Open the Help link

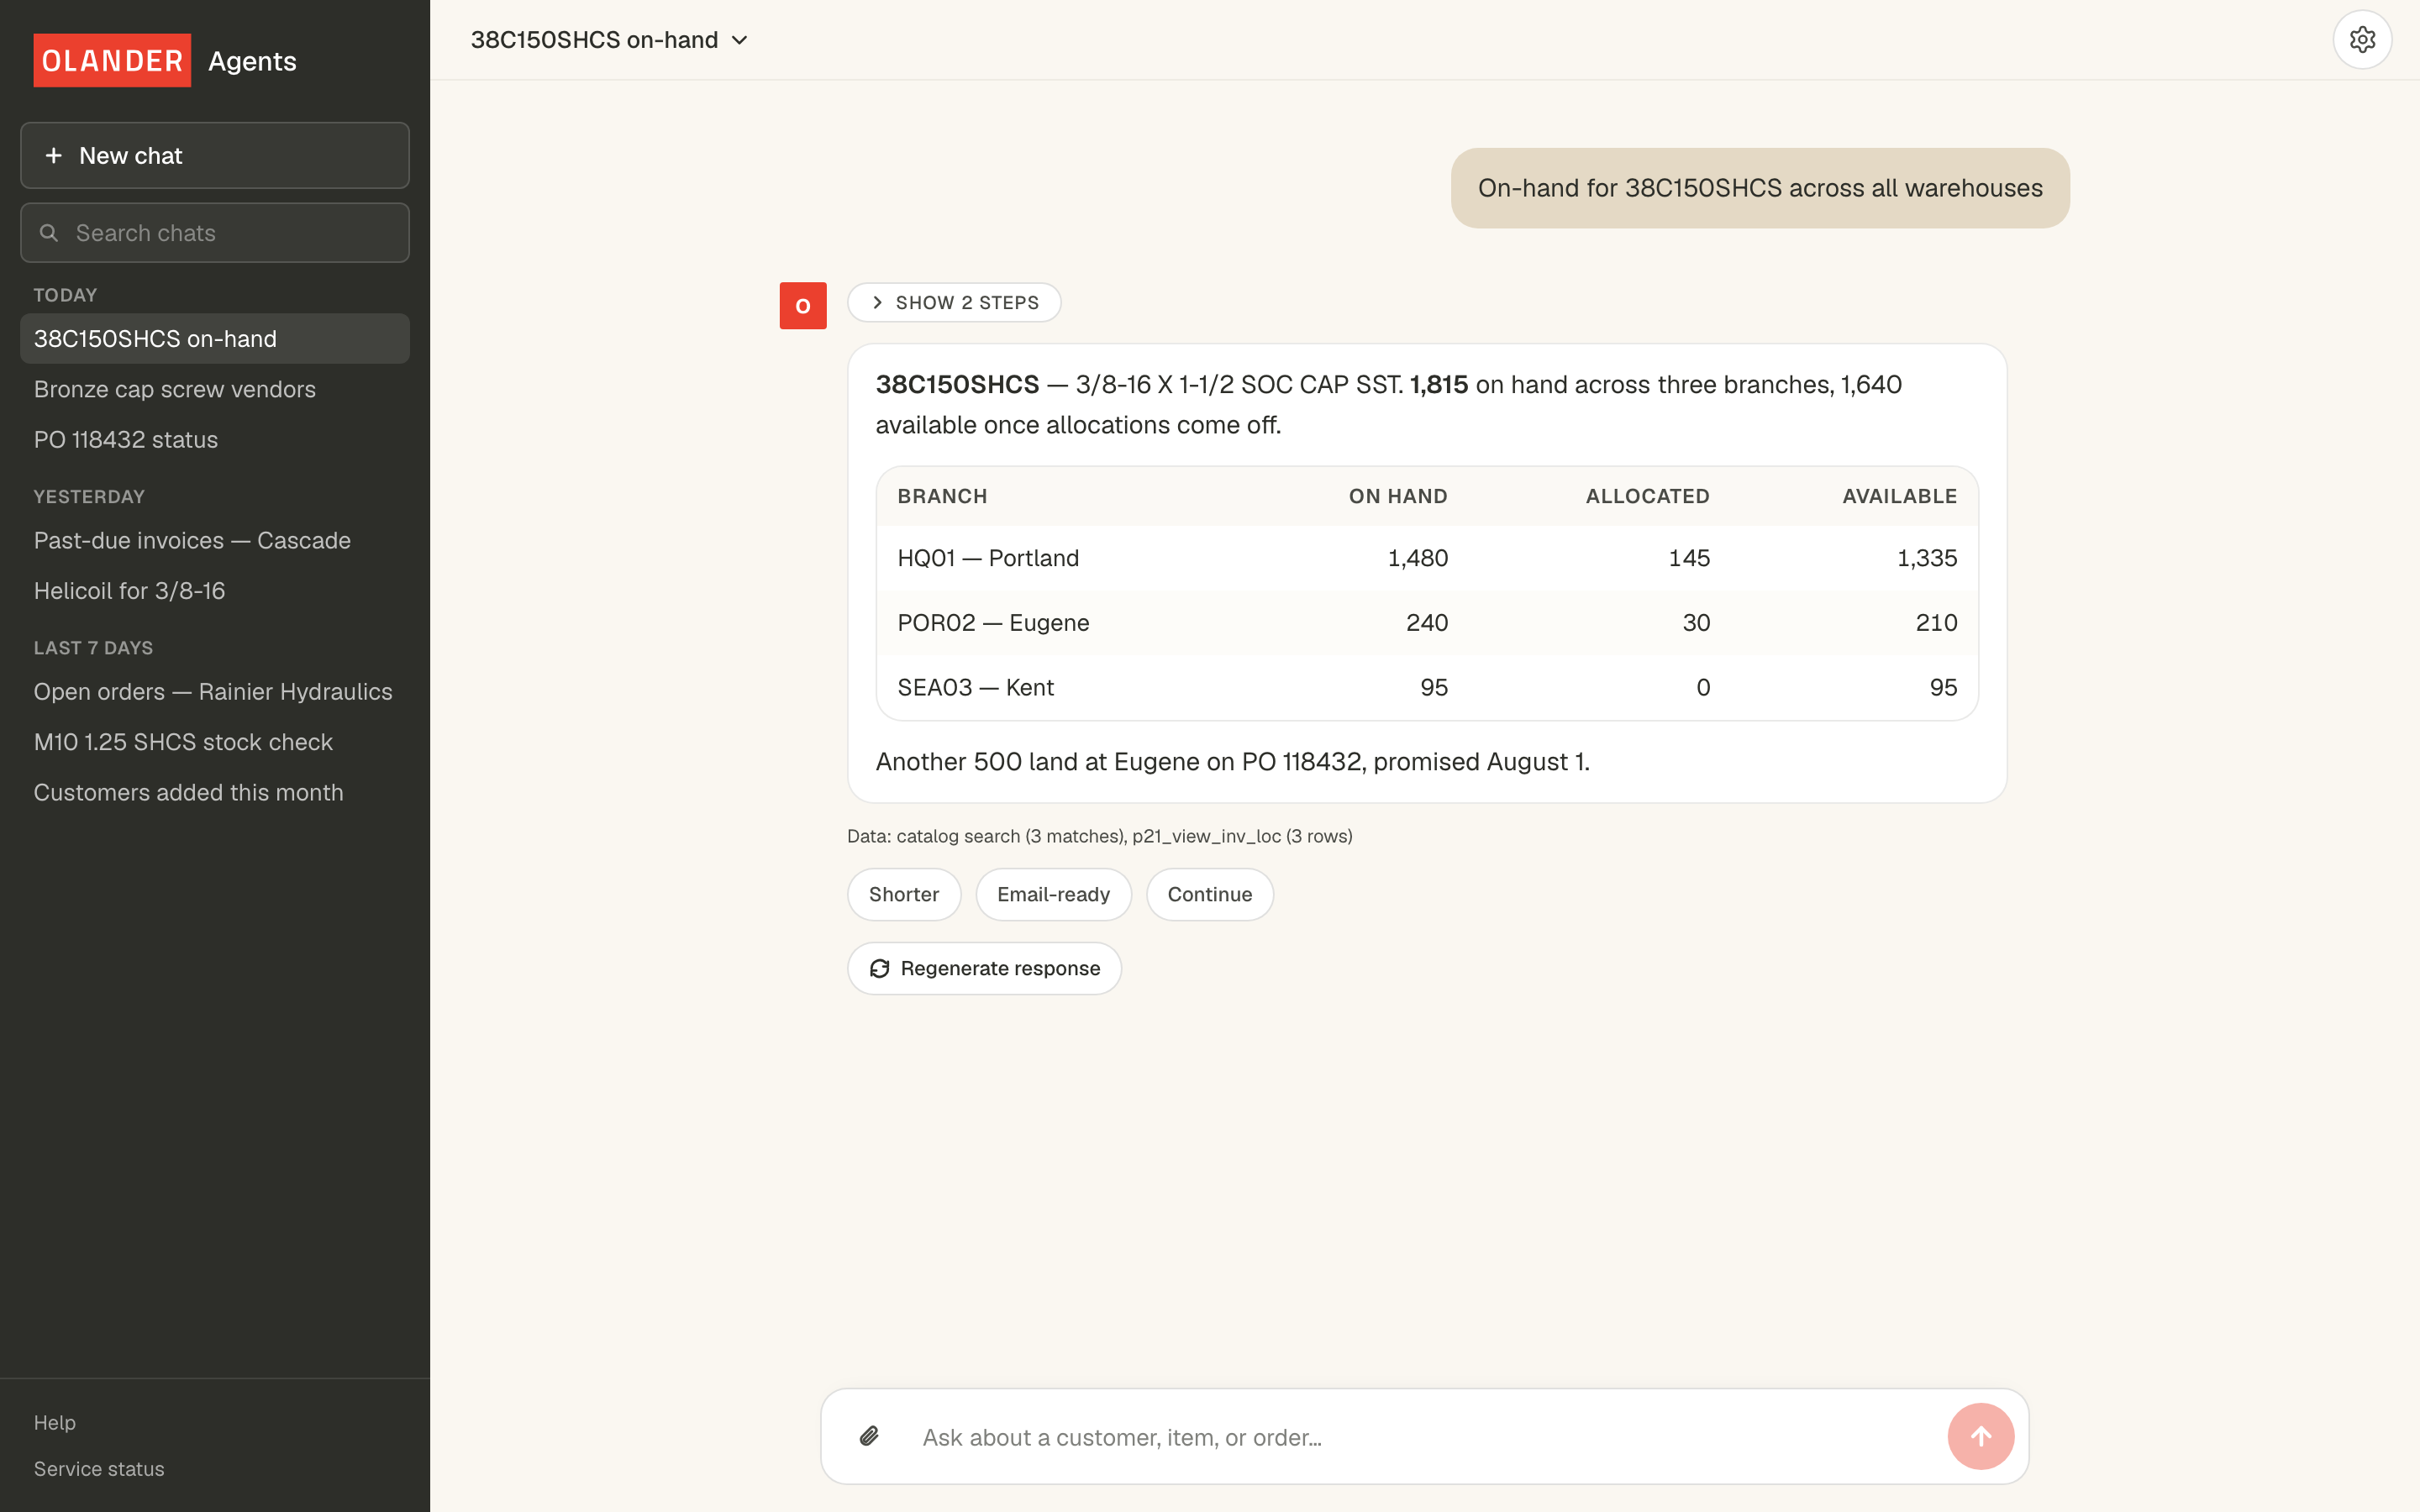click(x=55, y=1422)
